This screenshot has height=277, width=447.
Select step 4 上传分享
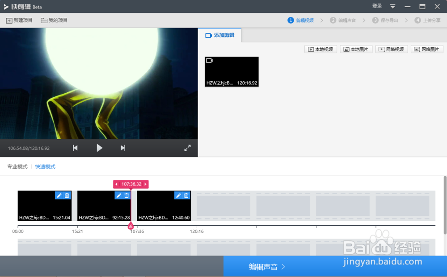point(428,21)
